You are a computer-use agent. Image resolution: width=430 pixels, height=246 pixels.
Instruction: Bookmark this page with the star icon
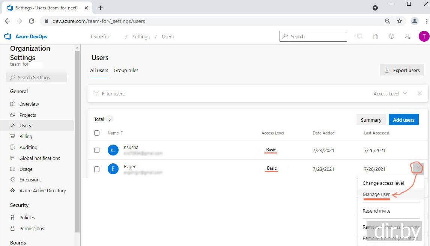point(400,21)
